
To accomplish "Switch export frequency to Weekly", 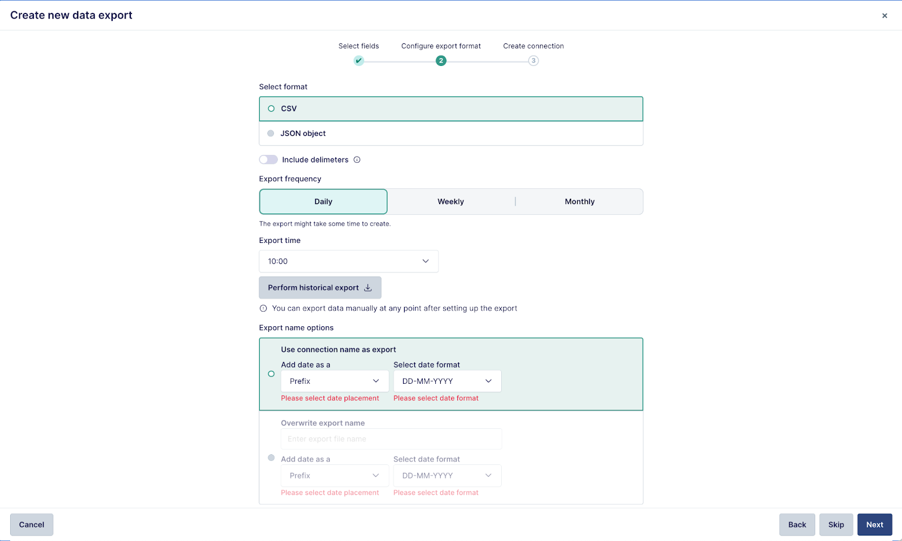I will click(x=450, y=202).
